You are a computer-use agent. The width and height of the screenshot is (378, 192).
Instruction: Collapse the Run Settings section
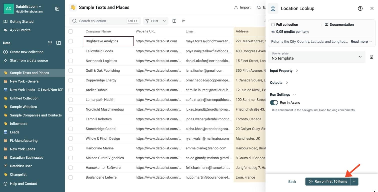(x=283, y=95)
